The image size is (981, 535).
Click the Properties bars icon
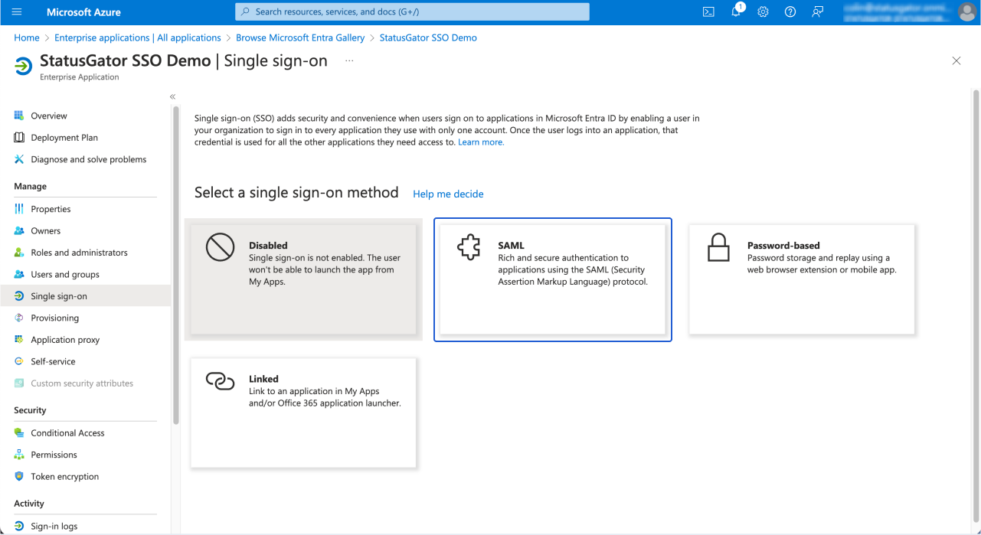[x=19, y=209]
